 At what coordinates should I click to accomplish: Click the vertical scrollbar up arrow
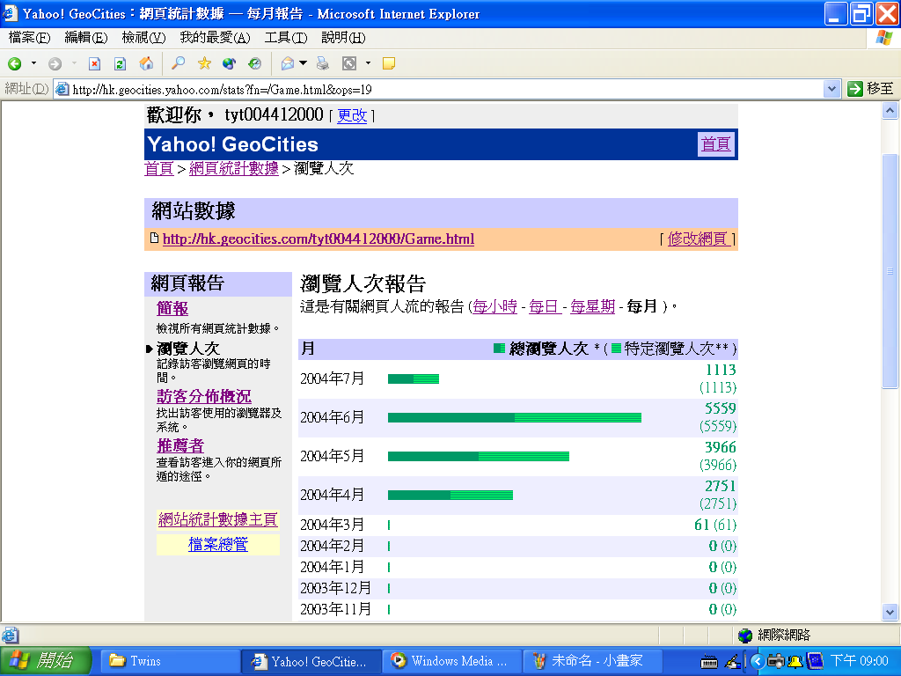(890, 110)
